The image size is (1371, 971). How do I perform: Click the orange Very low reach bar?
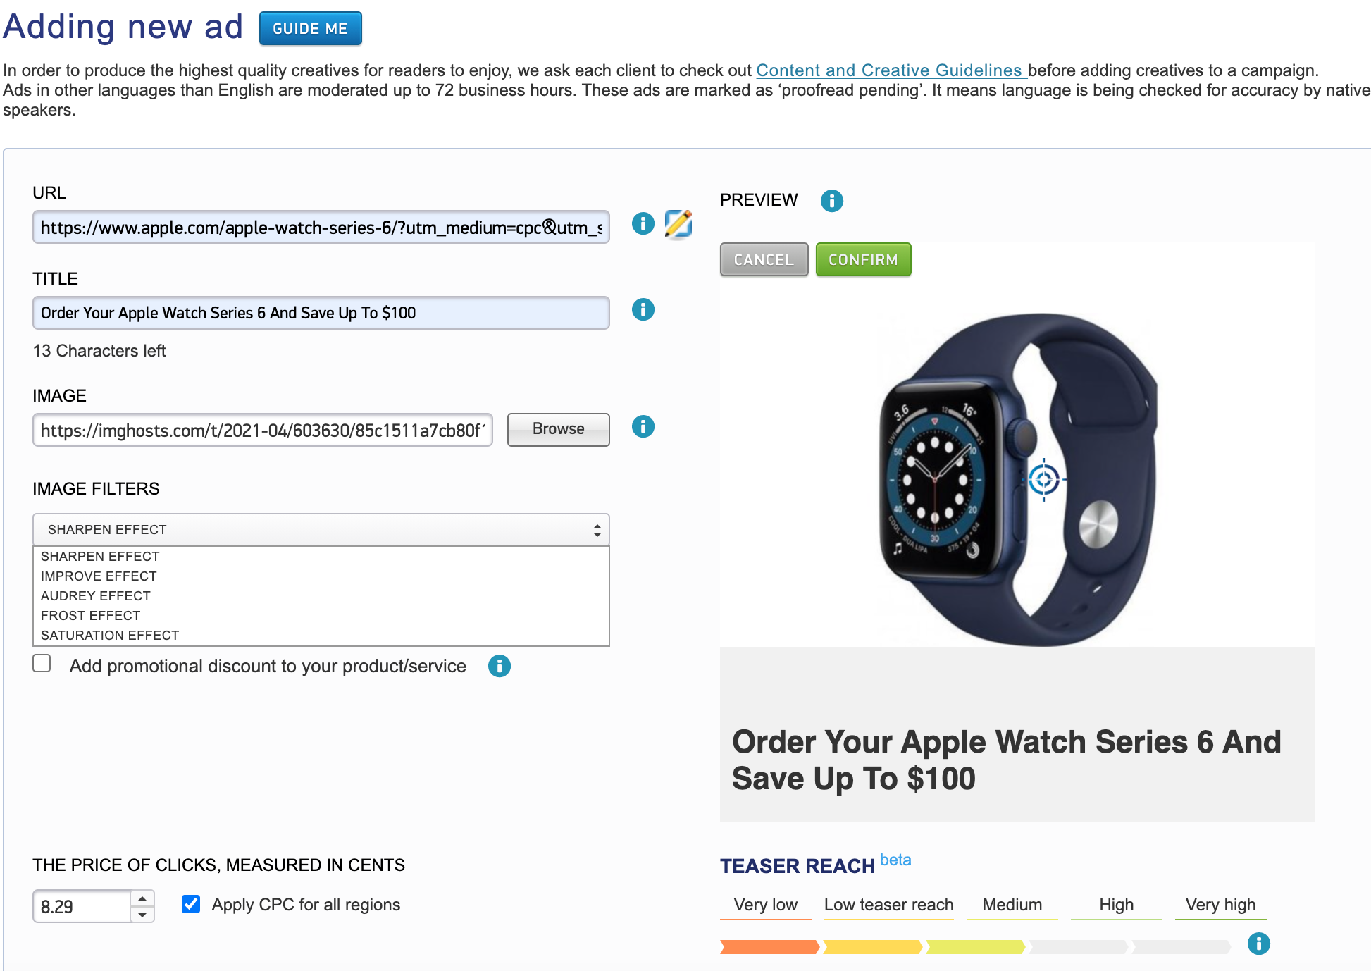769,947
